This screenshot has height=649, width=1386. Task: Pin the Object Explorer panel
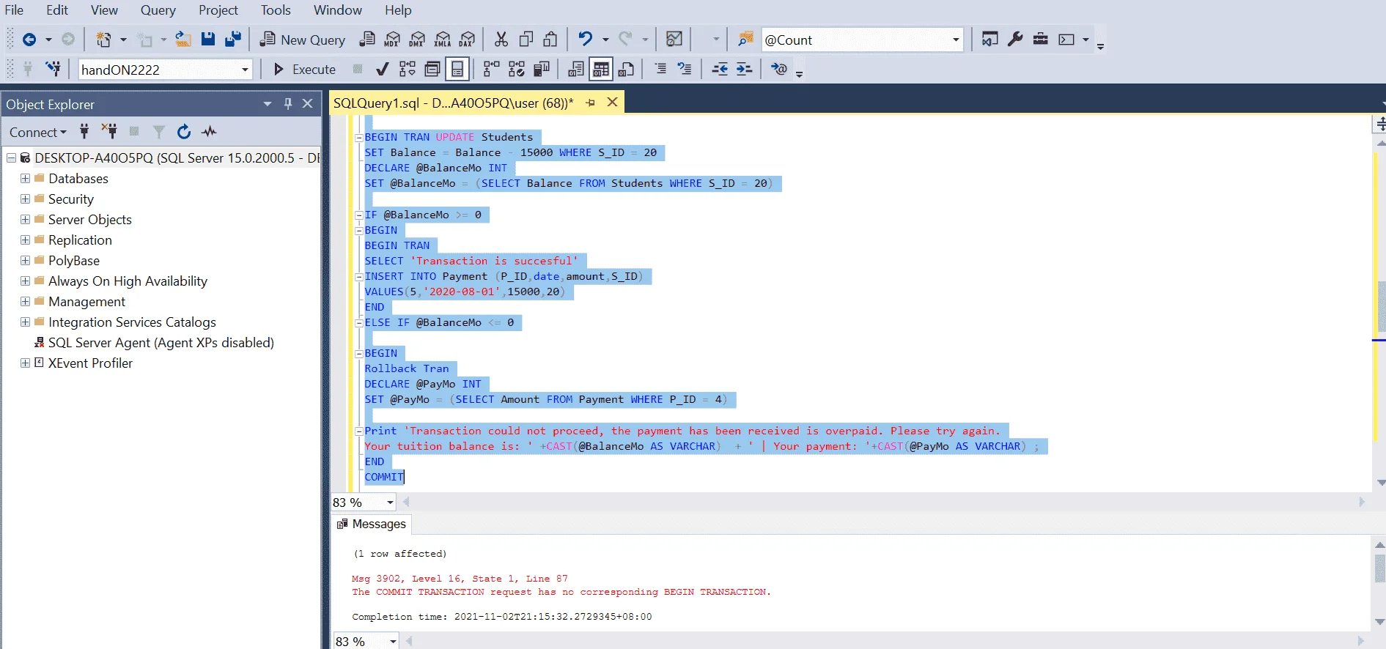pyautogui.click(x=288, y=104)
